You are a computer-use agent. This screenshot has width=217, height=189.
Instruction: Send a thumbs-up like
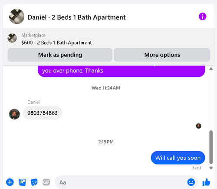click(x=206, y=182)
